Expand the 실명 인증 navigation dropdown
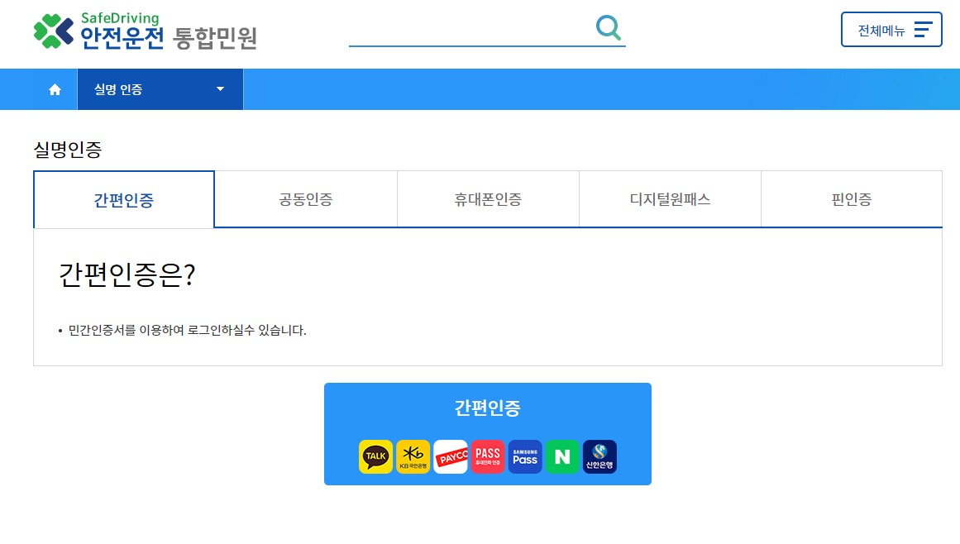Viewport: 960px width, 544px height. tap(160, 88)
